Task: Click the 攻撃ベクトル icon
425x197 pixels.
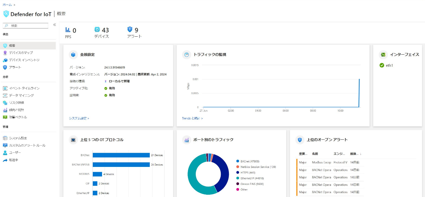Action: 5,117
